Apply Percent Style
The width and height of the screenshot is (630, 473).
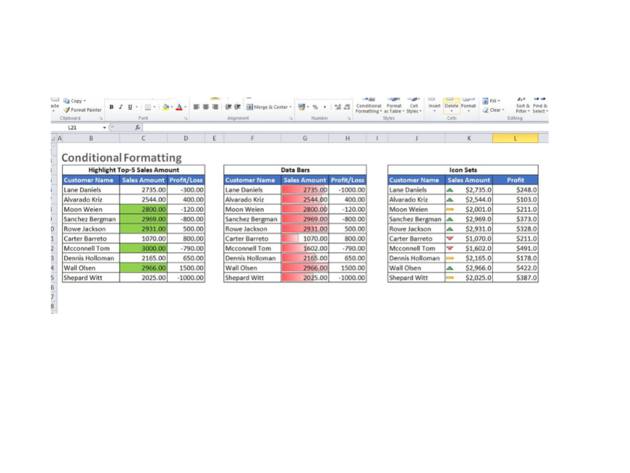tap(316, 107)
